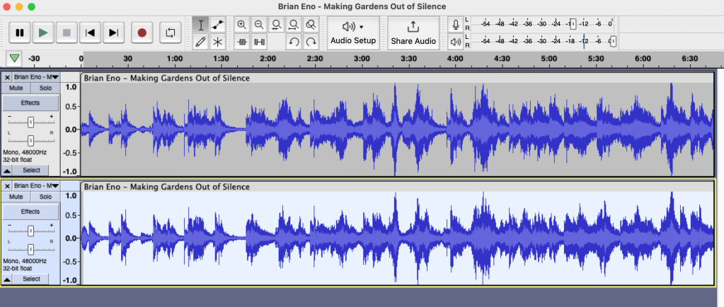Image resolution: width=724 pixels, height=307 pixels.
Task: Select the Envelope tool
Action: (x=218, y=25)
